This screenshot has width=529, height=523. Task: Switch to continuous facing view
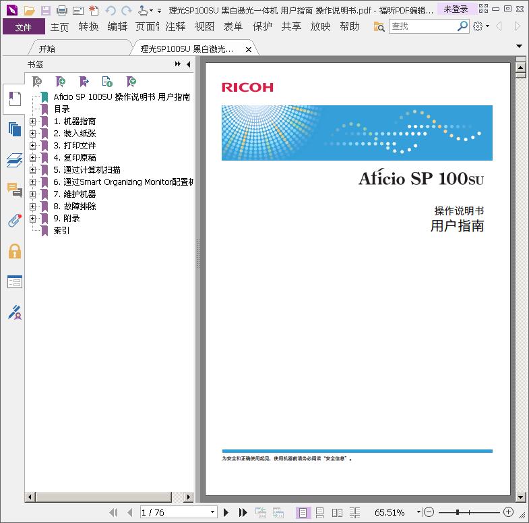tap(354, 512)
